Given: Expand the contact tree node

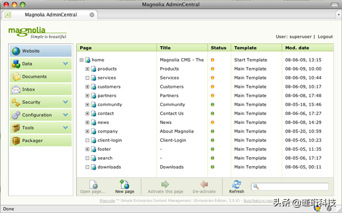Looking at the screenshot, I should (x=87, y=113).
